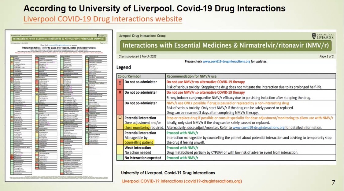This screenshot has height=191, width=344.
Task: Click the yellow swatch beside Weak interaction
Action: 120,150
